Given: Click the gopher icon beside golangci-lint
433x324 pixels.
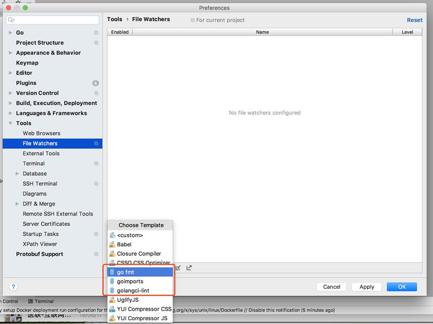Looking at the screenshot, I should coord(112,290).
